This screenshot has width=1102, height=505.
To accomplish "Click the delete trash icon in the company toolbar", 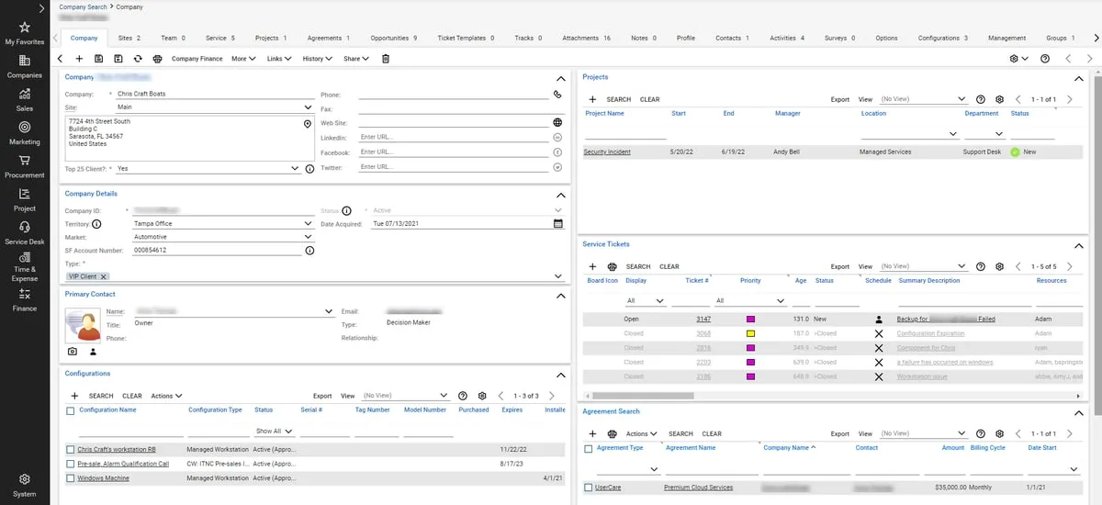I will [386, 59].
